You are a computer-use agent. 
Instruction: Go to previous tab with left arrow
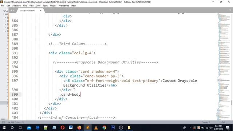pos(11,11)
